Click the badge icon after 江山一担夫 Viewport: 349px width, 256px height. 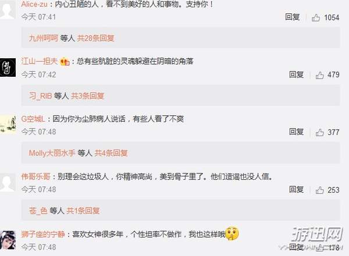65,61
